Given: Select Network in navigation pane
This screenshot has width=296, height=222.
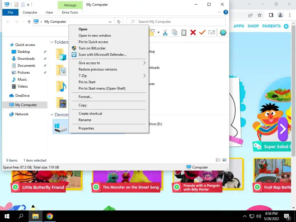Looking at the screenshot, I should click(22, 114).
